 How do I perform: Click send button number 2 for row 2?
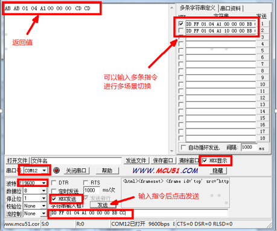click(263, 31)
